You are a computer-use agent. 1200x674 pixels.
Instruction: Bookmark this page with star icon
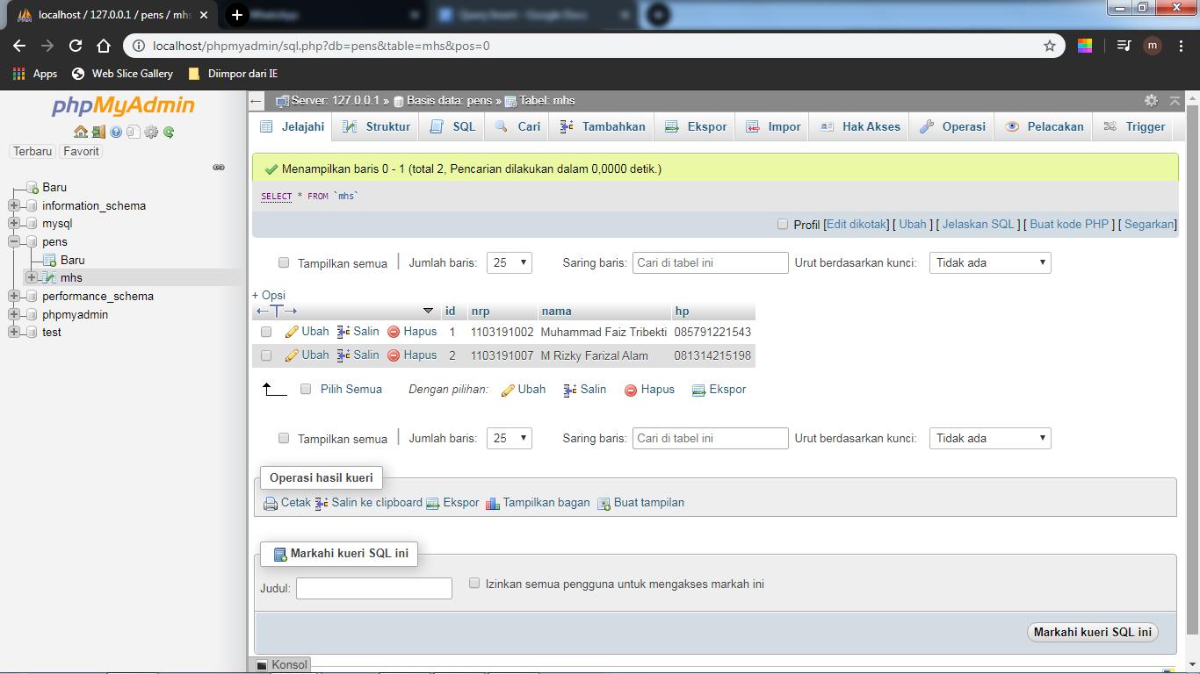point(1049,46)
